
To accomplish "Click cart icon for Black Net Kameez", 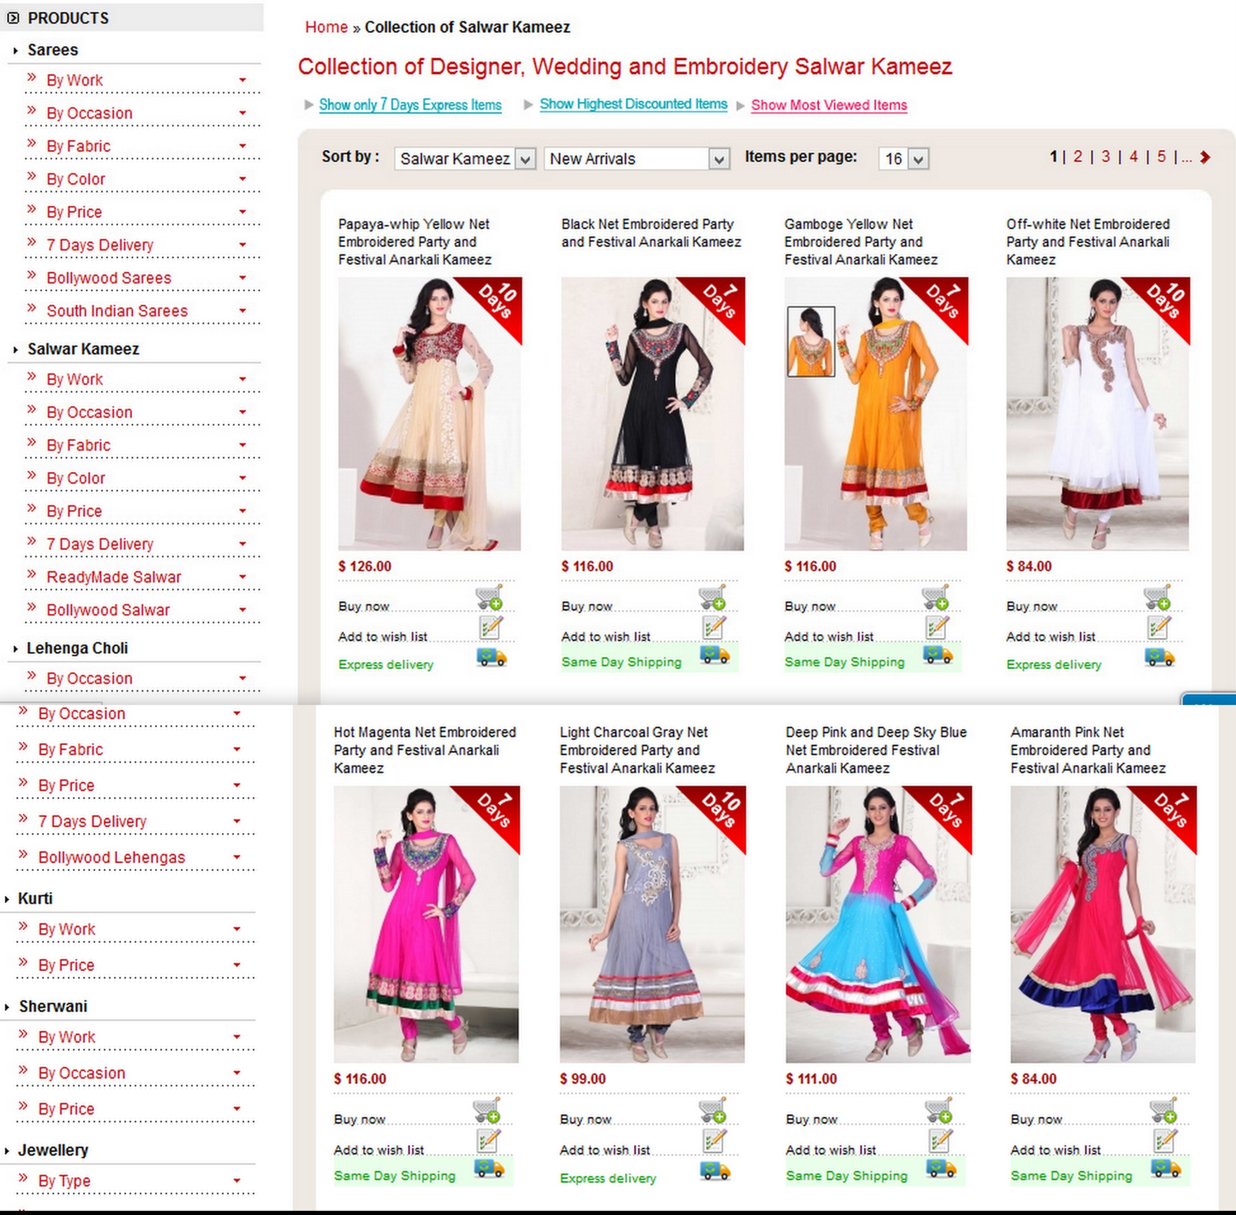I will click(x=713, y=597).
